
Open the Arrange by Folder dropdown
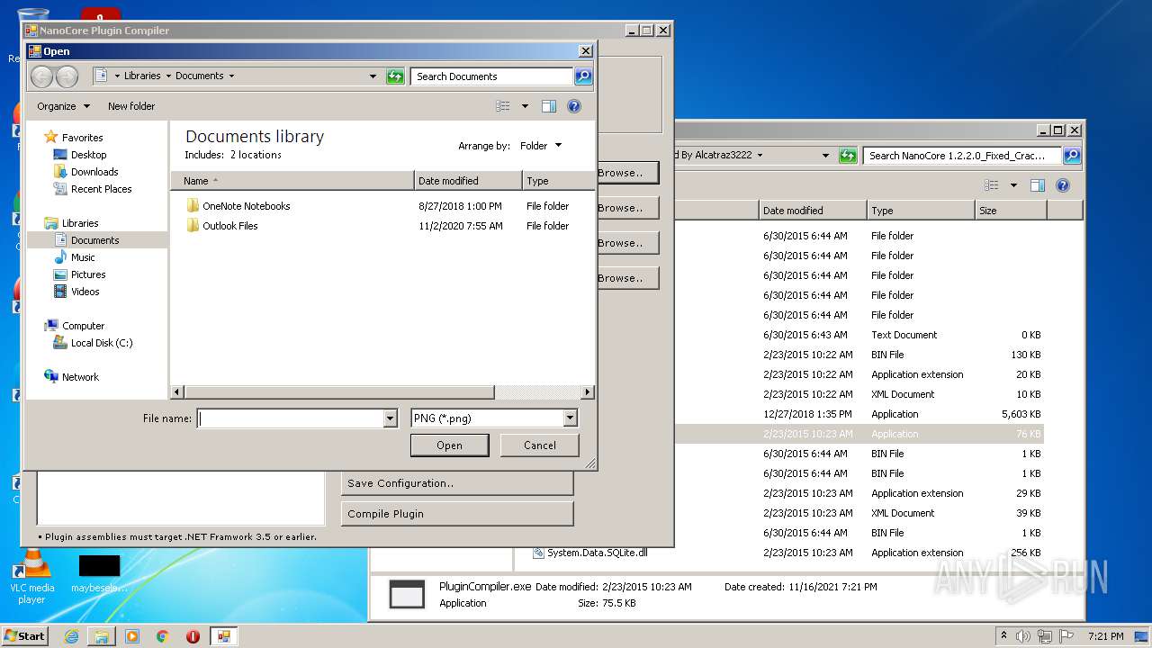(540, 146)
